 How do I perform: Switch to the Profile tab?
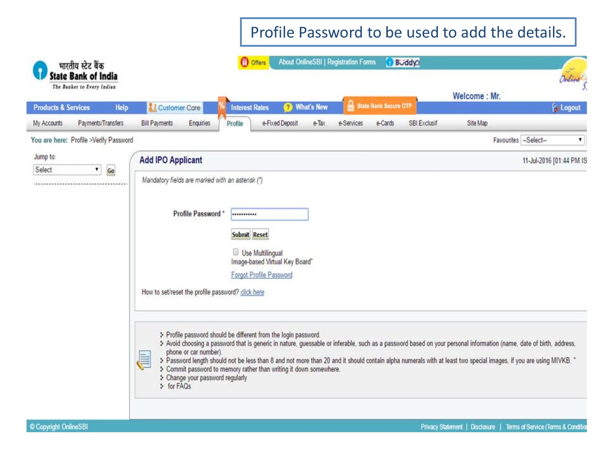tap(235, 124)
